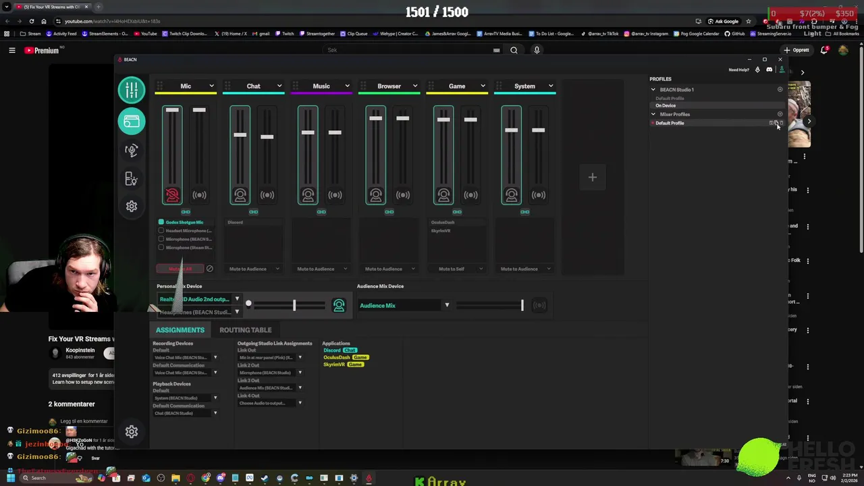This screenshot has height=486, width=864.
Task: Toggle Game audience broadcast mute
Action: (470, 195)
